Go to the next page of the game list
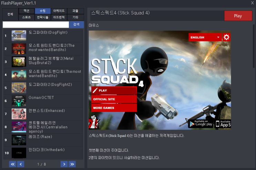Screen dimensions: 256x170 pyautogui.click(x=64, y=164)
